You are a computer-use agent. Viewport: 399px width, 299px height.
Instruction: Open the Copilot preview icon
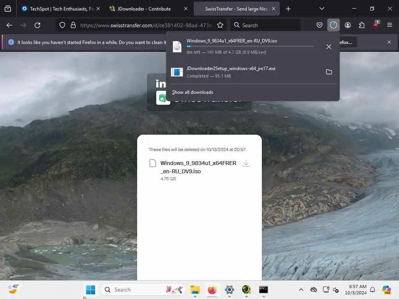387,290
